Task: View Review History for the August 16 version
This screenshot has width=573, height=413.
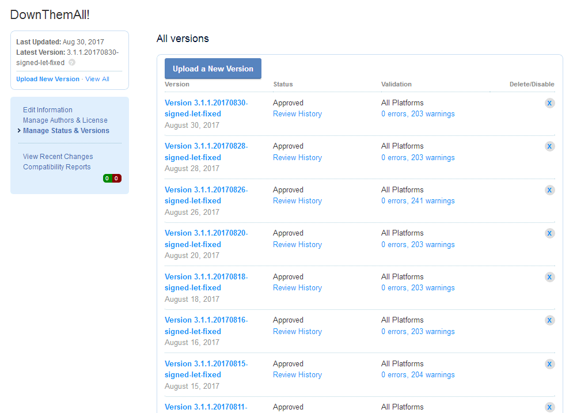Action: click(x=298, y=332)
